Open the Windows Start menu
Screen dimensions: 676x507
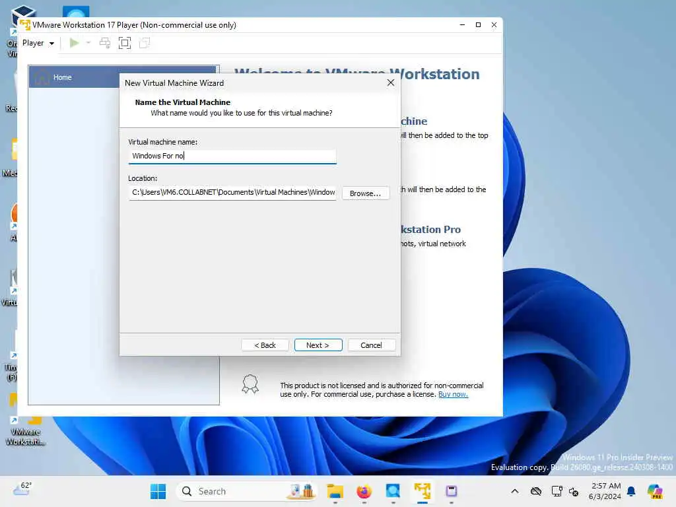[x=158, y=491]
